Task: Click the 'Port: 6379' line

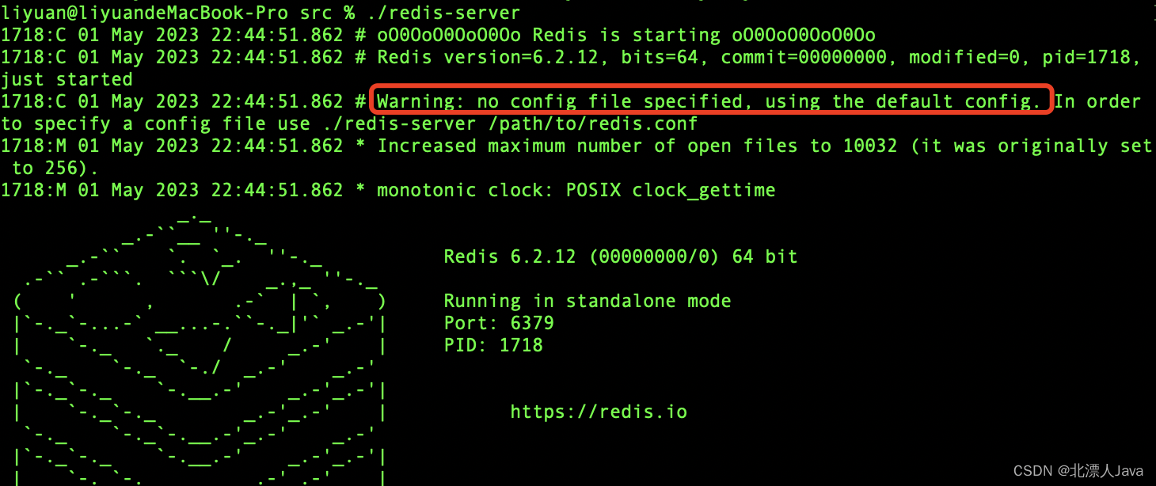Action: tap(499, 323)
